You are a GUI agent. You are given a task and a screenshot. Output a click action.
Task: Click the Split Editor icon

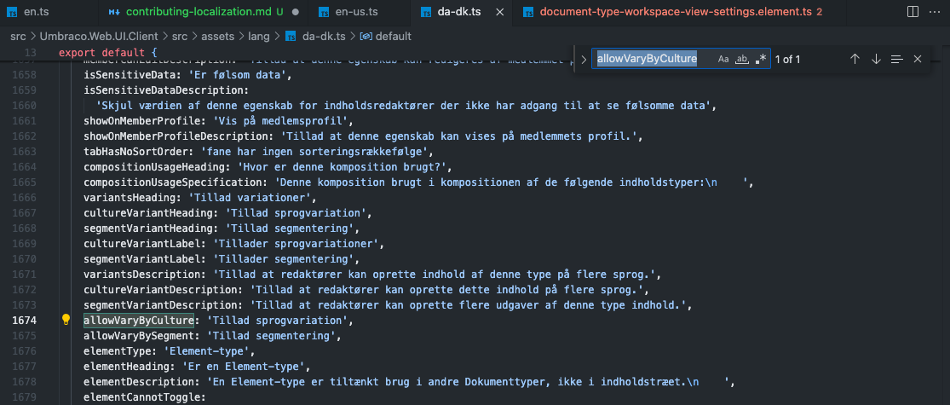click(x=913, y=12)
